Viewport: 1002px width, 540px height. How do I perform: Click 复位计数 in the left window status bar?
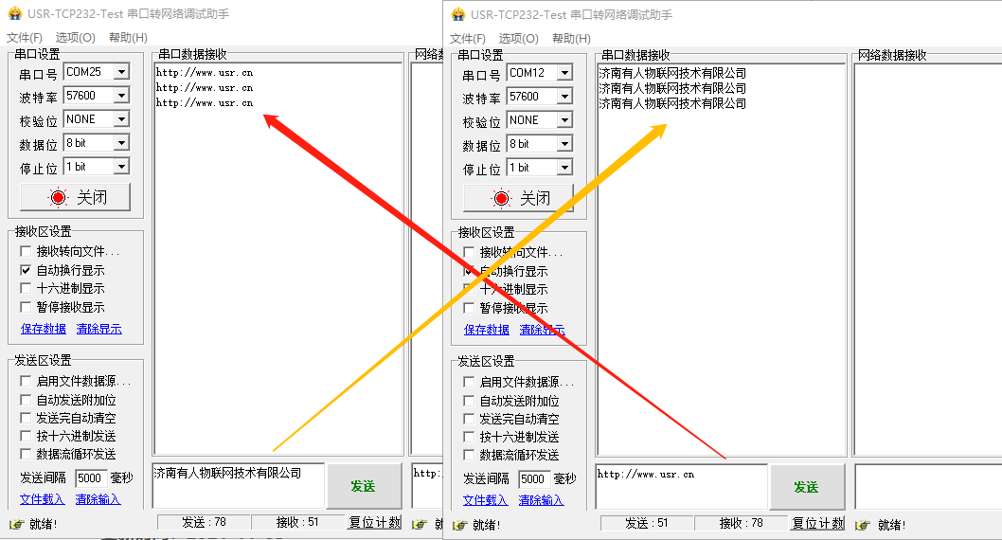coord(374,523)
